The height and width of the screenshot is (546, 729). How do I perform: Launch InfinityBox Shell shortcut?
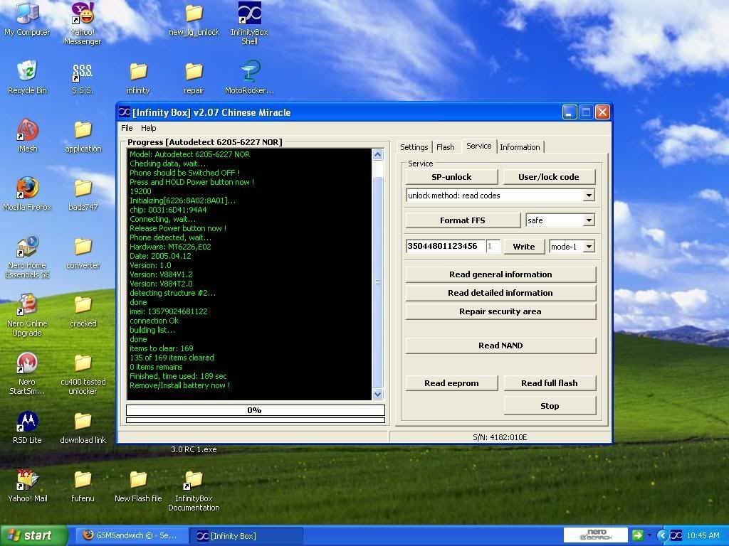[x=249, y=23]
